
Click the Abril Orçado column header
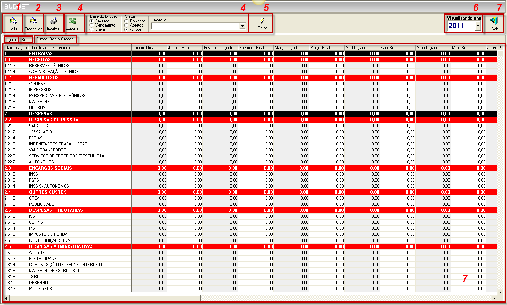click(x=362, y=48)
